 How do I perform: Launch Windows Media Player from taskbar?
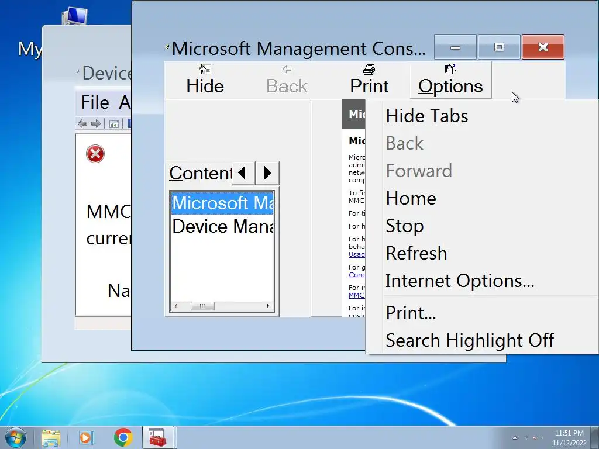click(x=85, y=437)
